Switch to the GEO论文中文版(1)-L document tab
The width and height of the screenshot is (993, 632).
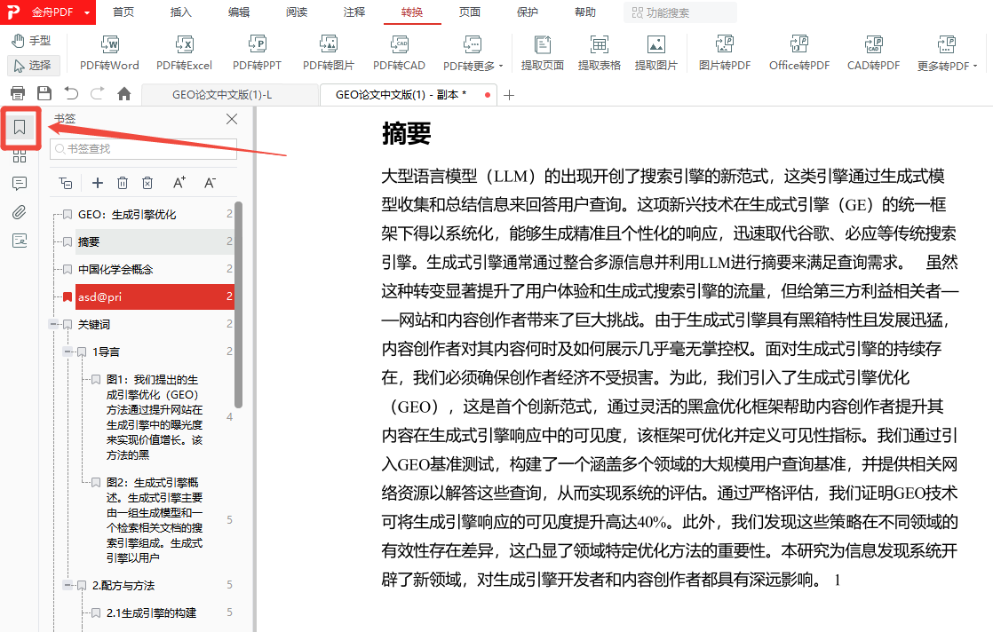click(x=222, y=94)
